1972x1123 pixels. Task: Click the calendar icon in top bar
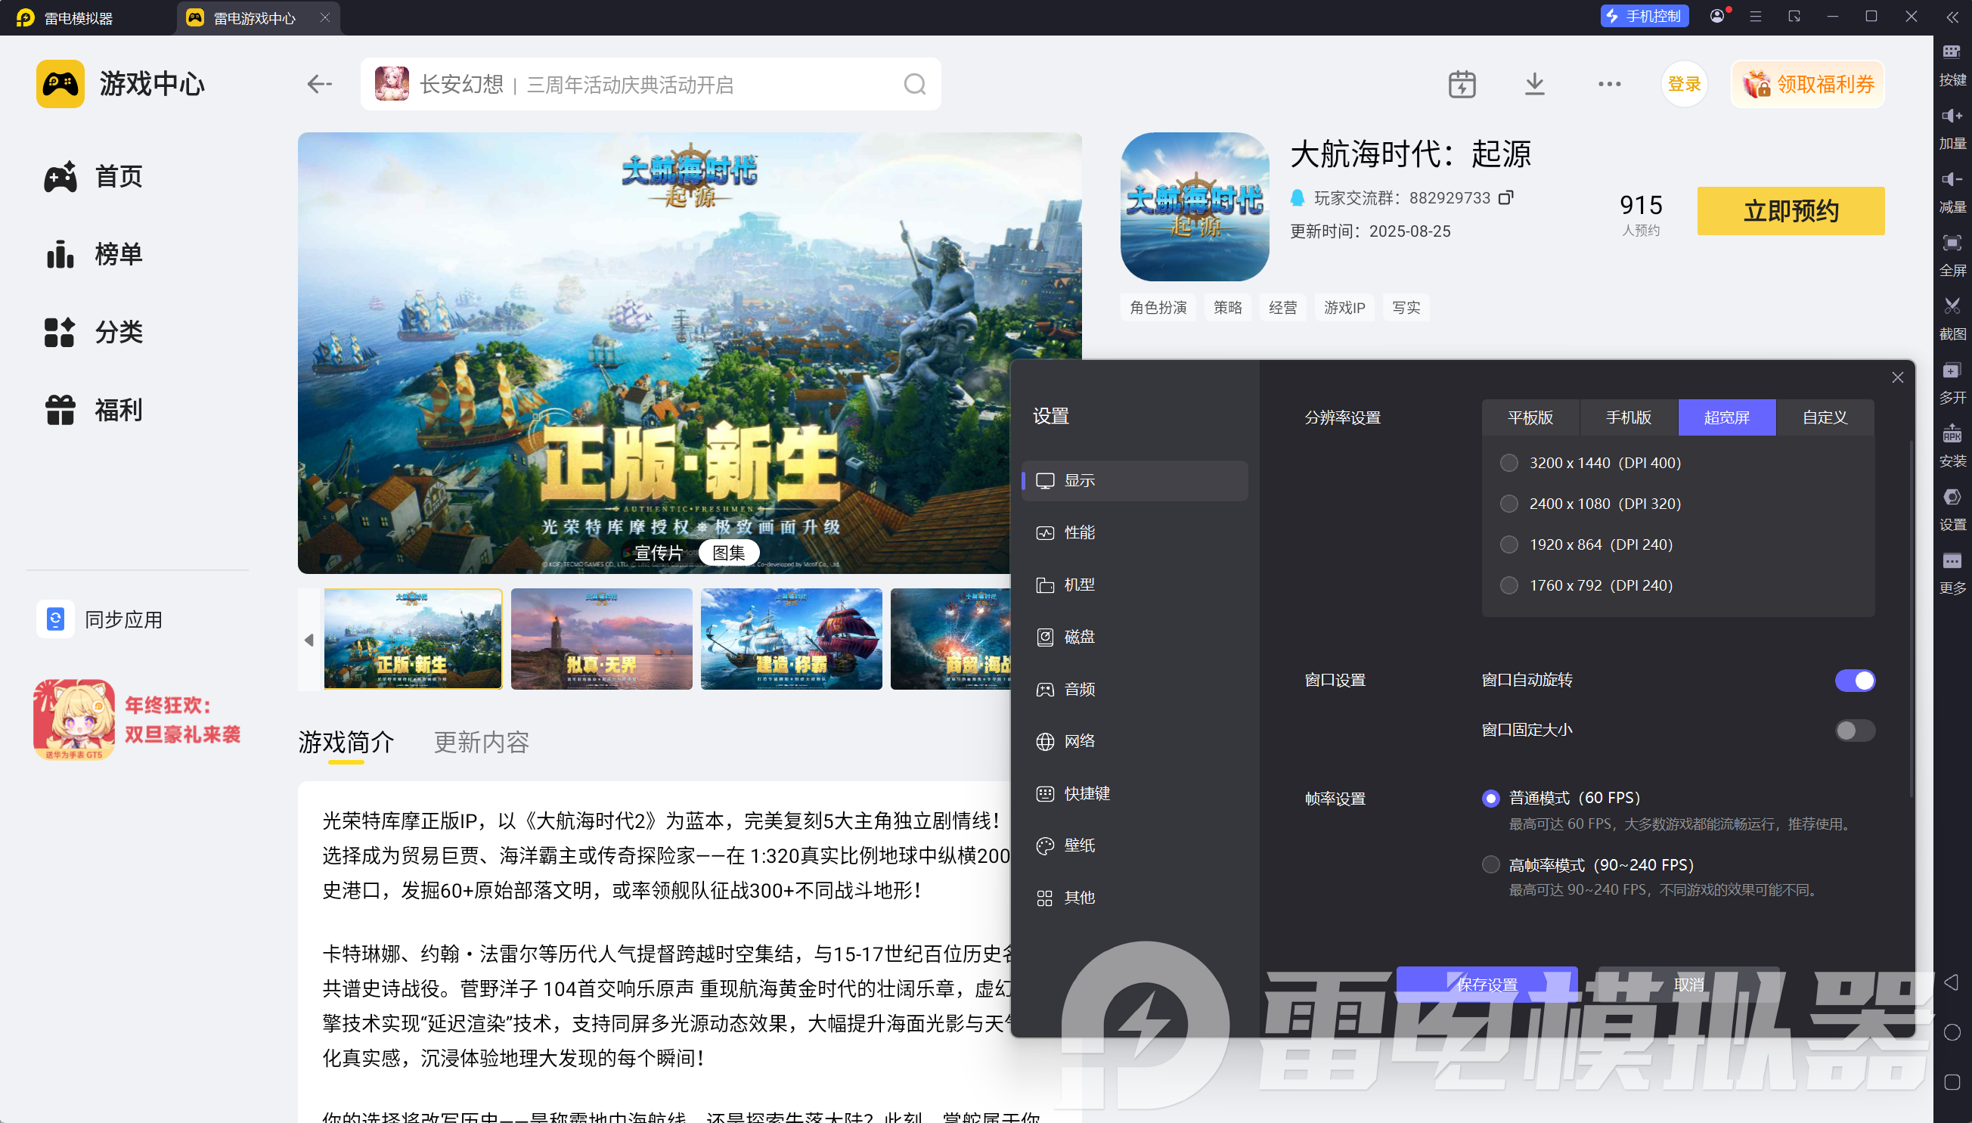click(1462, 84)
